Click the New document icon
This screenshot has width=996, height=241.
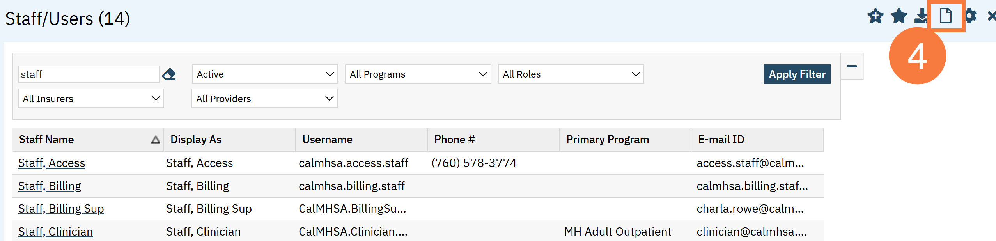pos(946,16)
